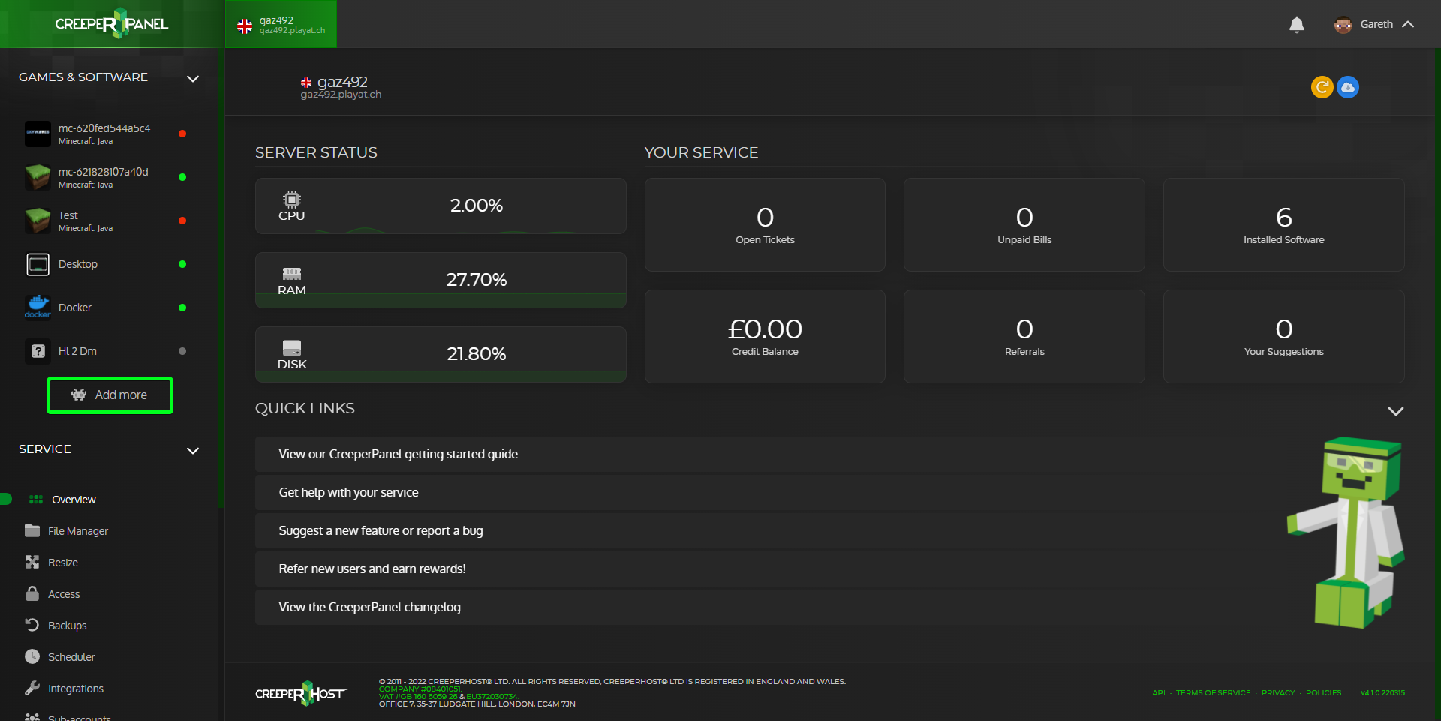Open the Docker whale icon
This screenshot has width=1441, height=721.
click(38, 308)
